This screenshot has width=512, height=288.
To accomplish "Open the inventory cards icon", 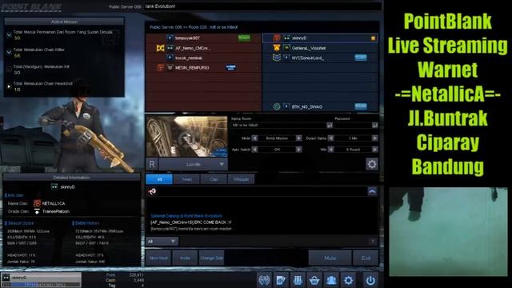I will pos(281,280).
